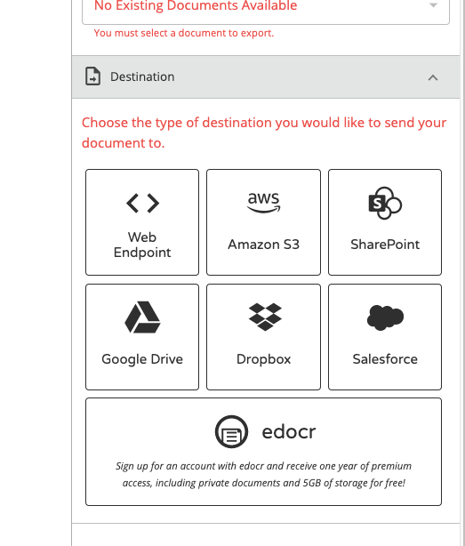
Task: Click the 'Choose the type of destination' prompt
Action: pyautogui.click(x=264, y=132)
